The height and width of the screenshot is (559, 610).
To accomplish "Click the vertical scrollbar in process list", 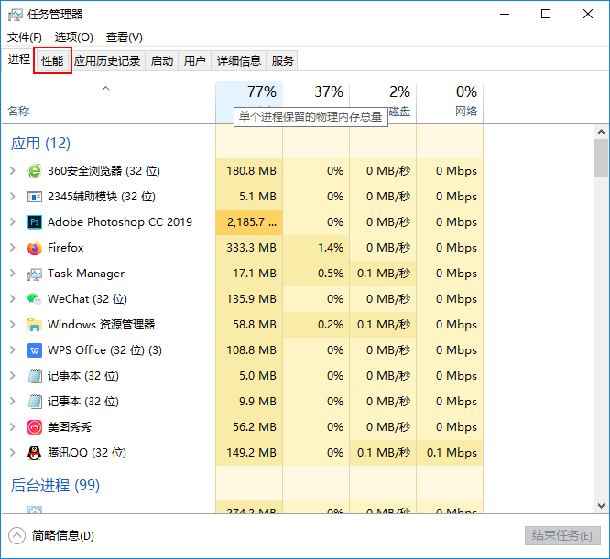I will pos(601,157).
